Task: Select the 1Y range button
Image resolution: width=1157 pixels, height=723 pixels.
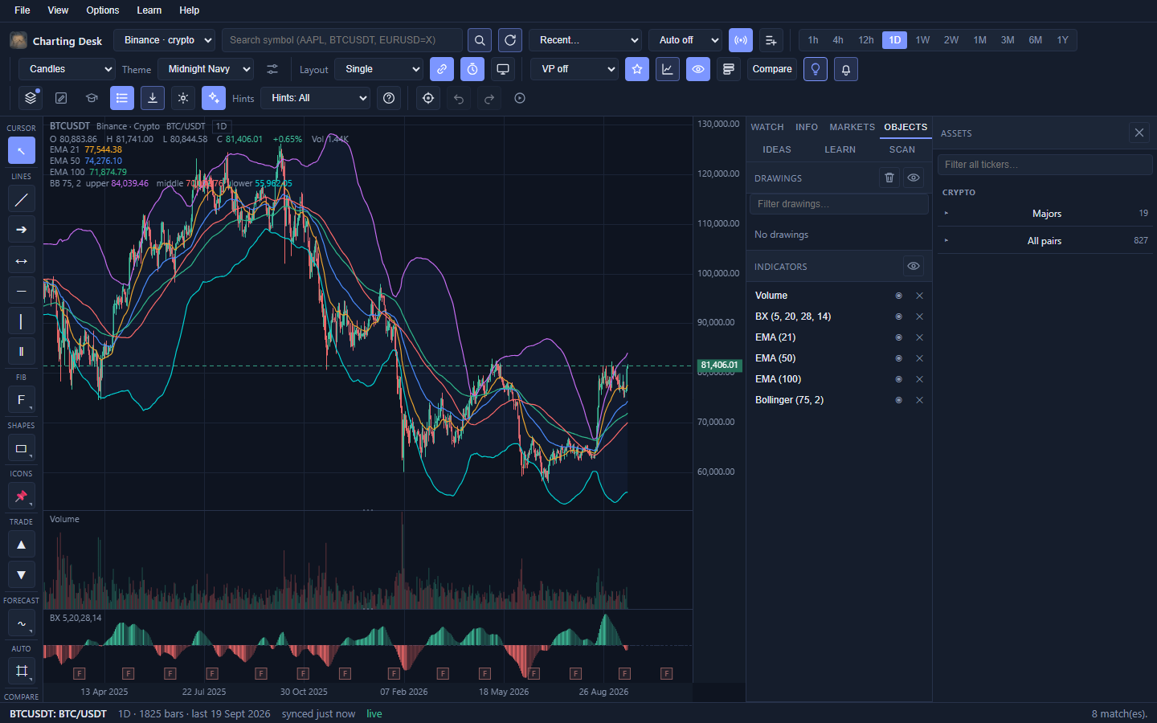Action: 1062,40
